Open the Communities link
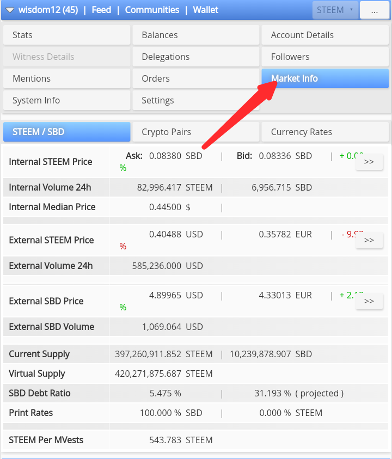The height and width of the screenshot is (459, 392). (x=152, y=10)
